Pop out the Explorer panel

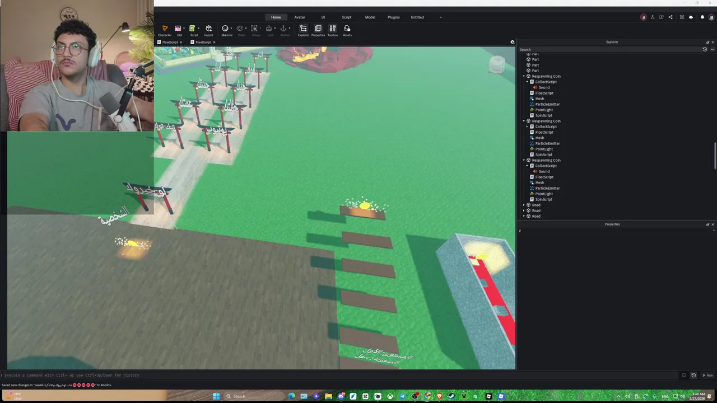pyautogui.click(x=707, y=42)
